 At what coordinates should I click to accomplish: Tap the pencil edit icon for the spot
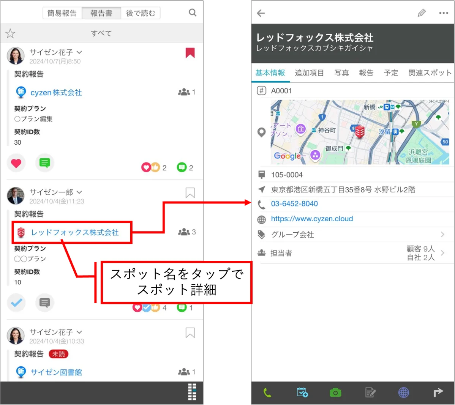click(x=422, y=13)
